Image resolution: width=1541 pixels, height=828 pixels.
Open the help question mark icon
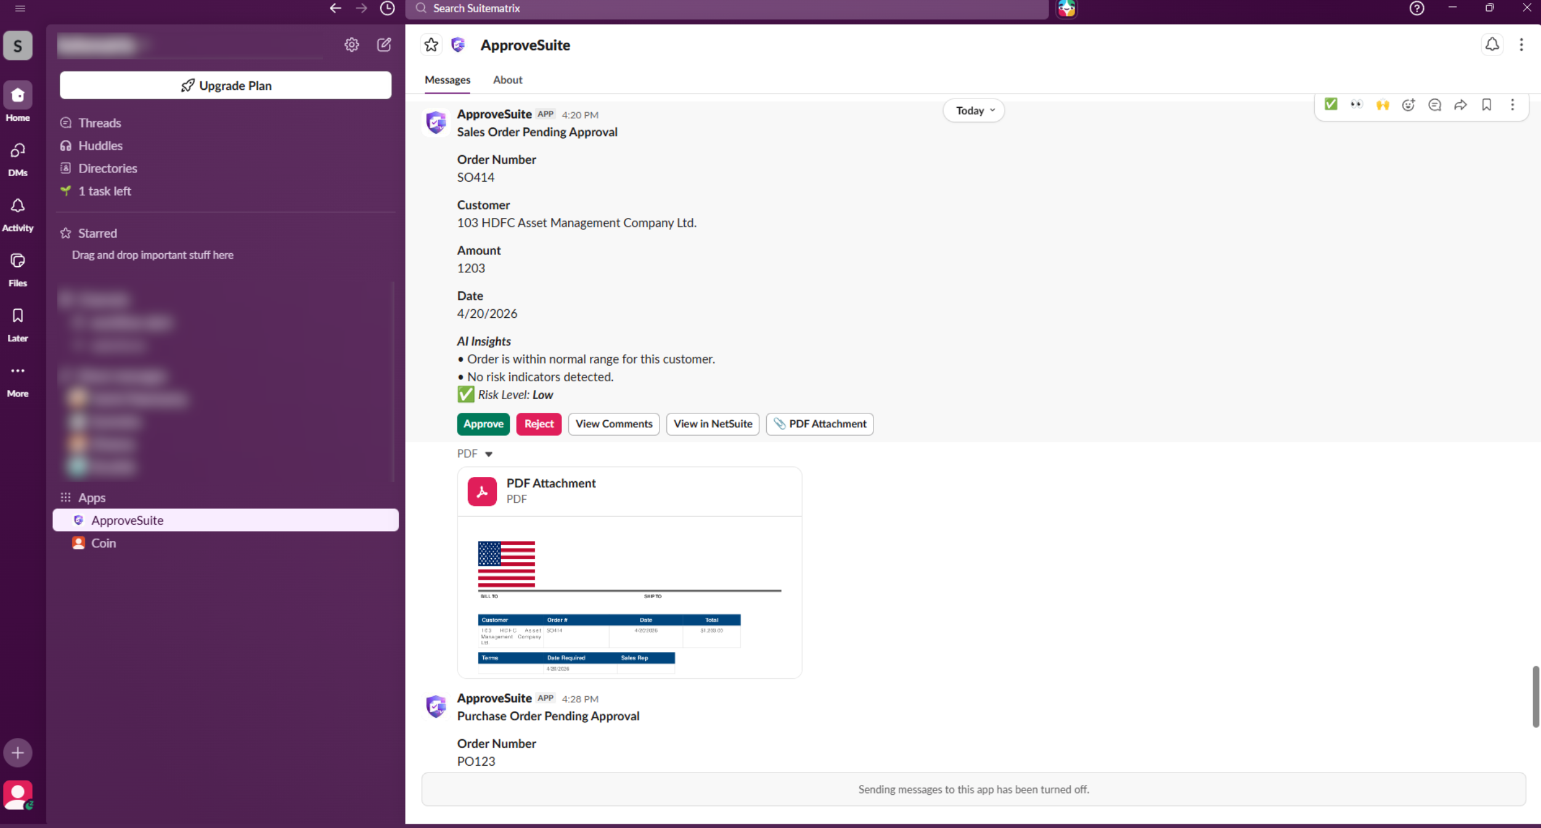coord(1416,8)
